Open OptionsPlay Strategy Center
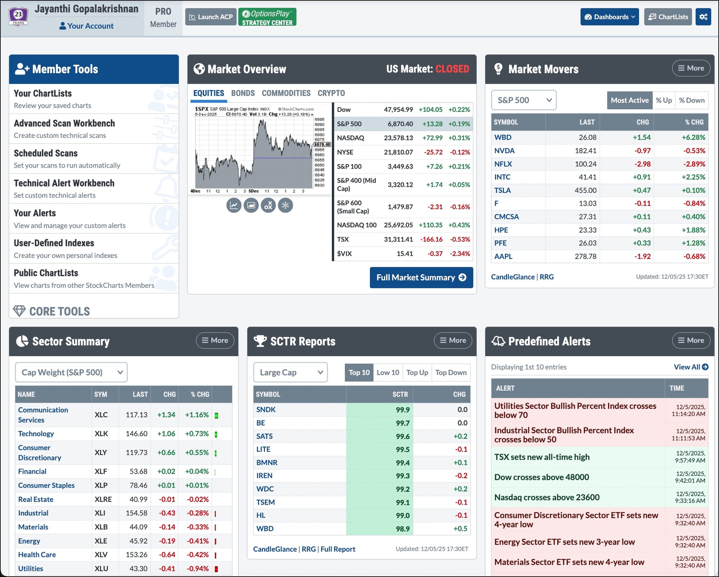 coord(267,17)
